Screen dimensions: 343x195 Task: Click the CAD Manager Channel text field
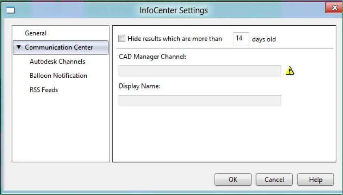(x=200, y=71)
